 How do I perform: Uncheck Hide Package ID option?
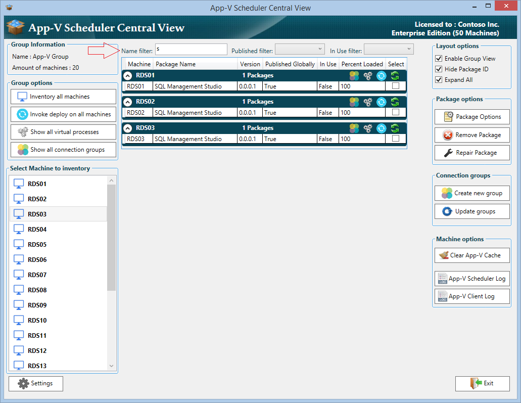pyautogui.click(x=439, y=69)
